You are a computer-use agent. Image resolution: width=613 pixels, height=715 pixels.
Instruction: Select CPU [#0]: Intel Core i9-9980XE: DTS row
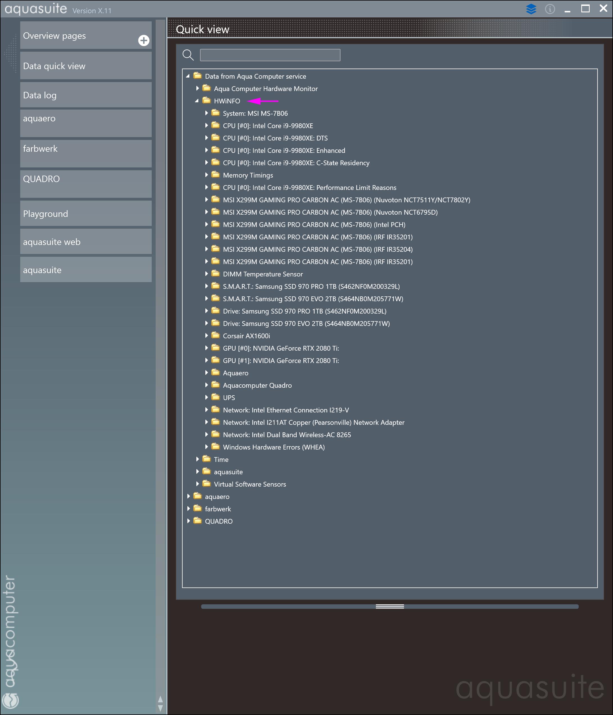(275, 138)
